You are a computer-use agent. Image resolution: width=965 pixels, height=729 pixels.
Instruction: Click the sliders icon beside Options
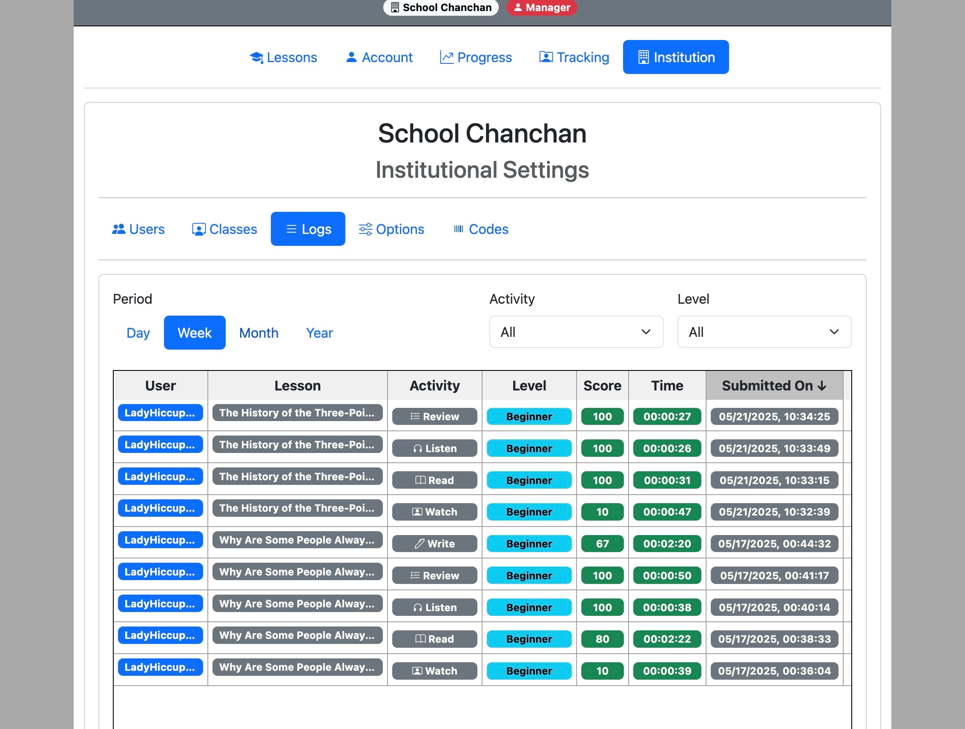365,229
